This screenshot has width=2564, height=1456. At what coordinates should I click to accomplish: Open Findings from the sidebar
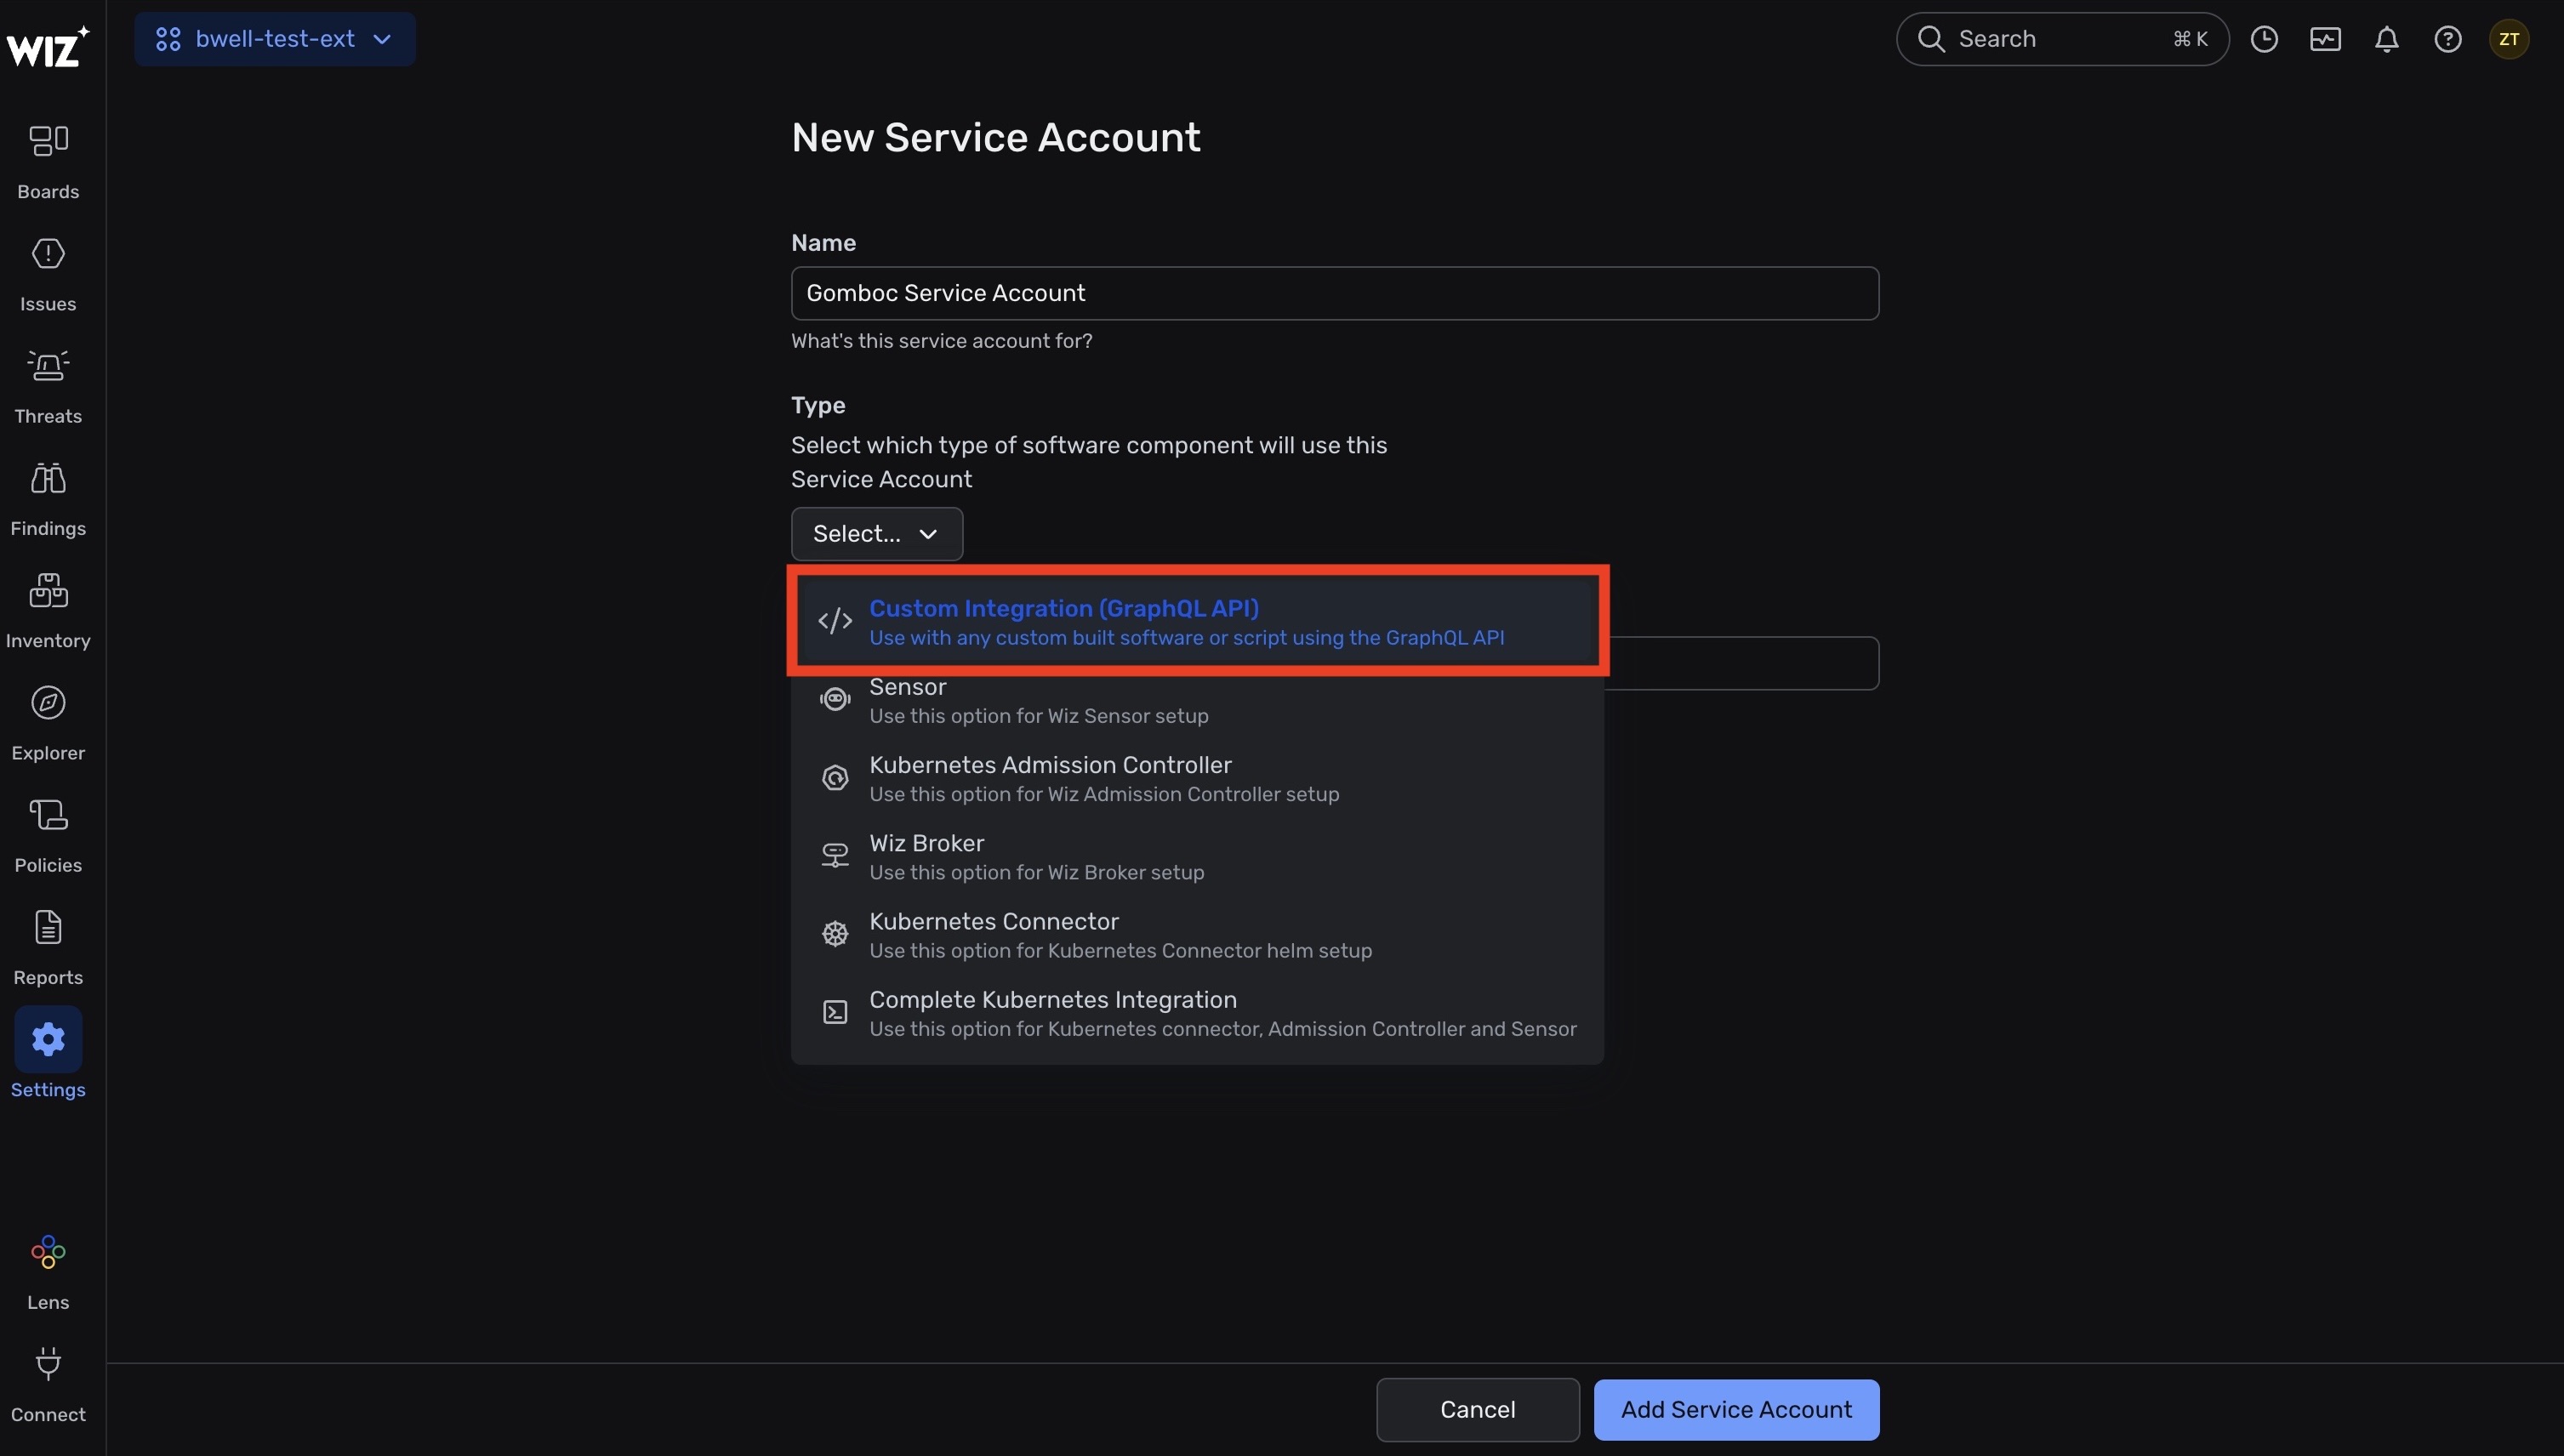tap(48, 499)
